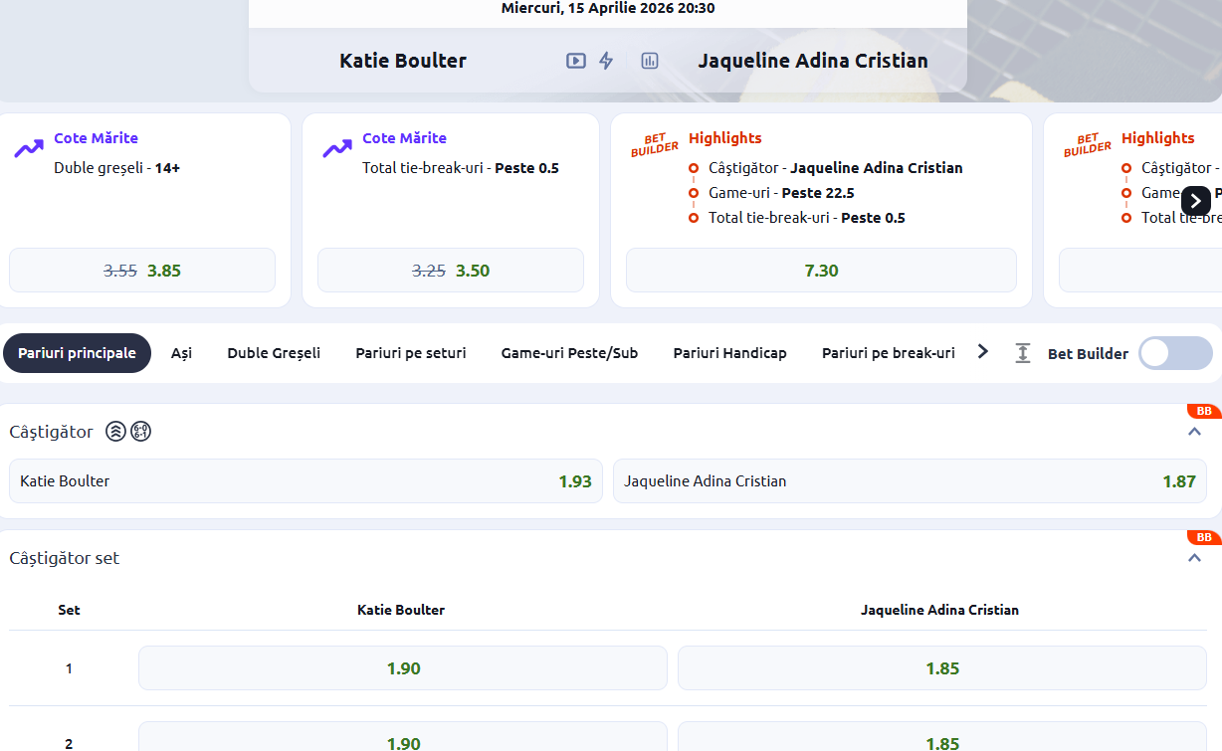Open the Pariuri Handicap tab
1222x751 pixels.
(x=729, y=353)
